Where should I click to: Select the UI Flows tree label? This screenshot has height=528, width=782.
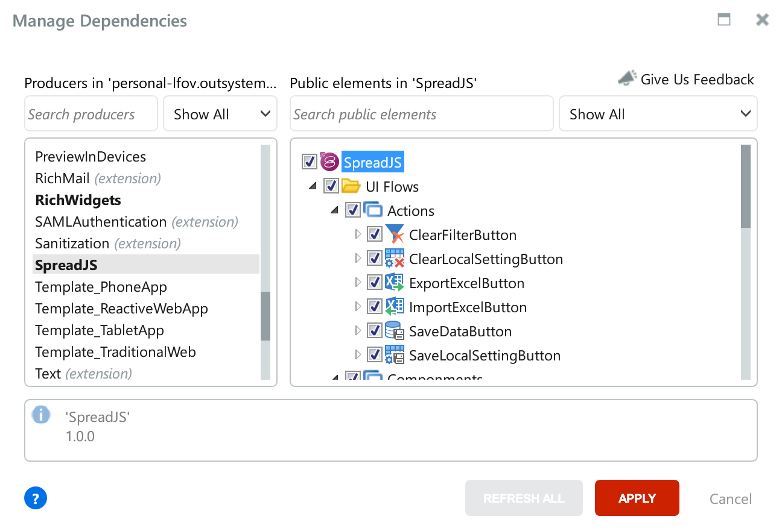click(x=392, y=187)
